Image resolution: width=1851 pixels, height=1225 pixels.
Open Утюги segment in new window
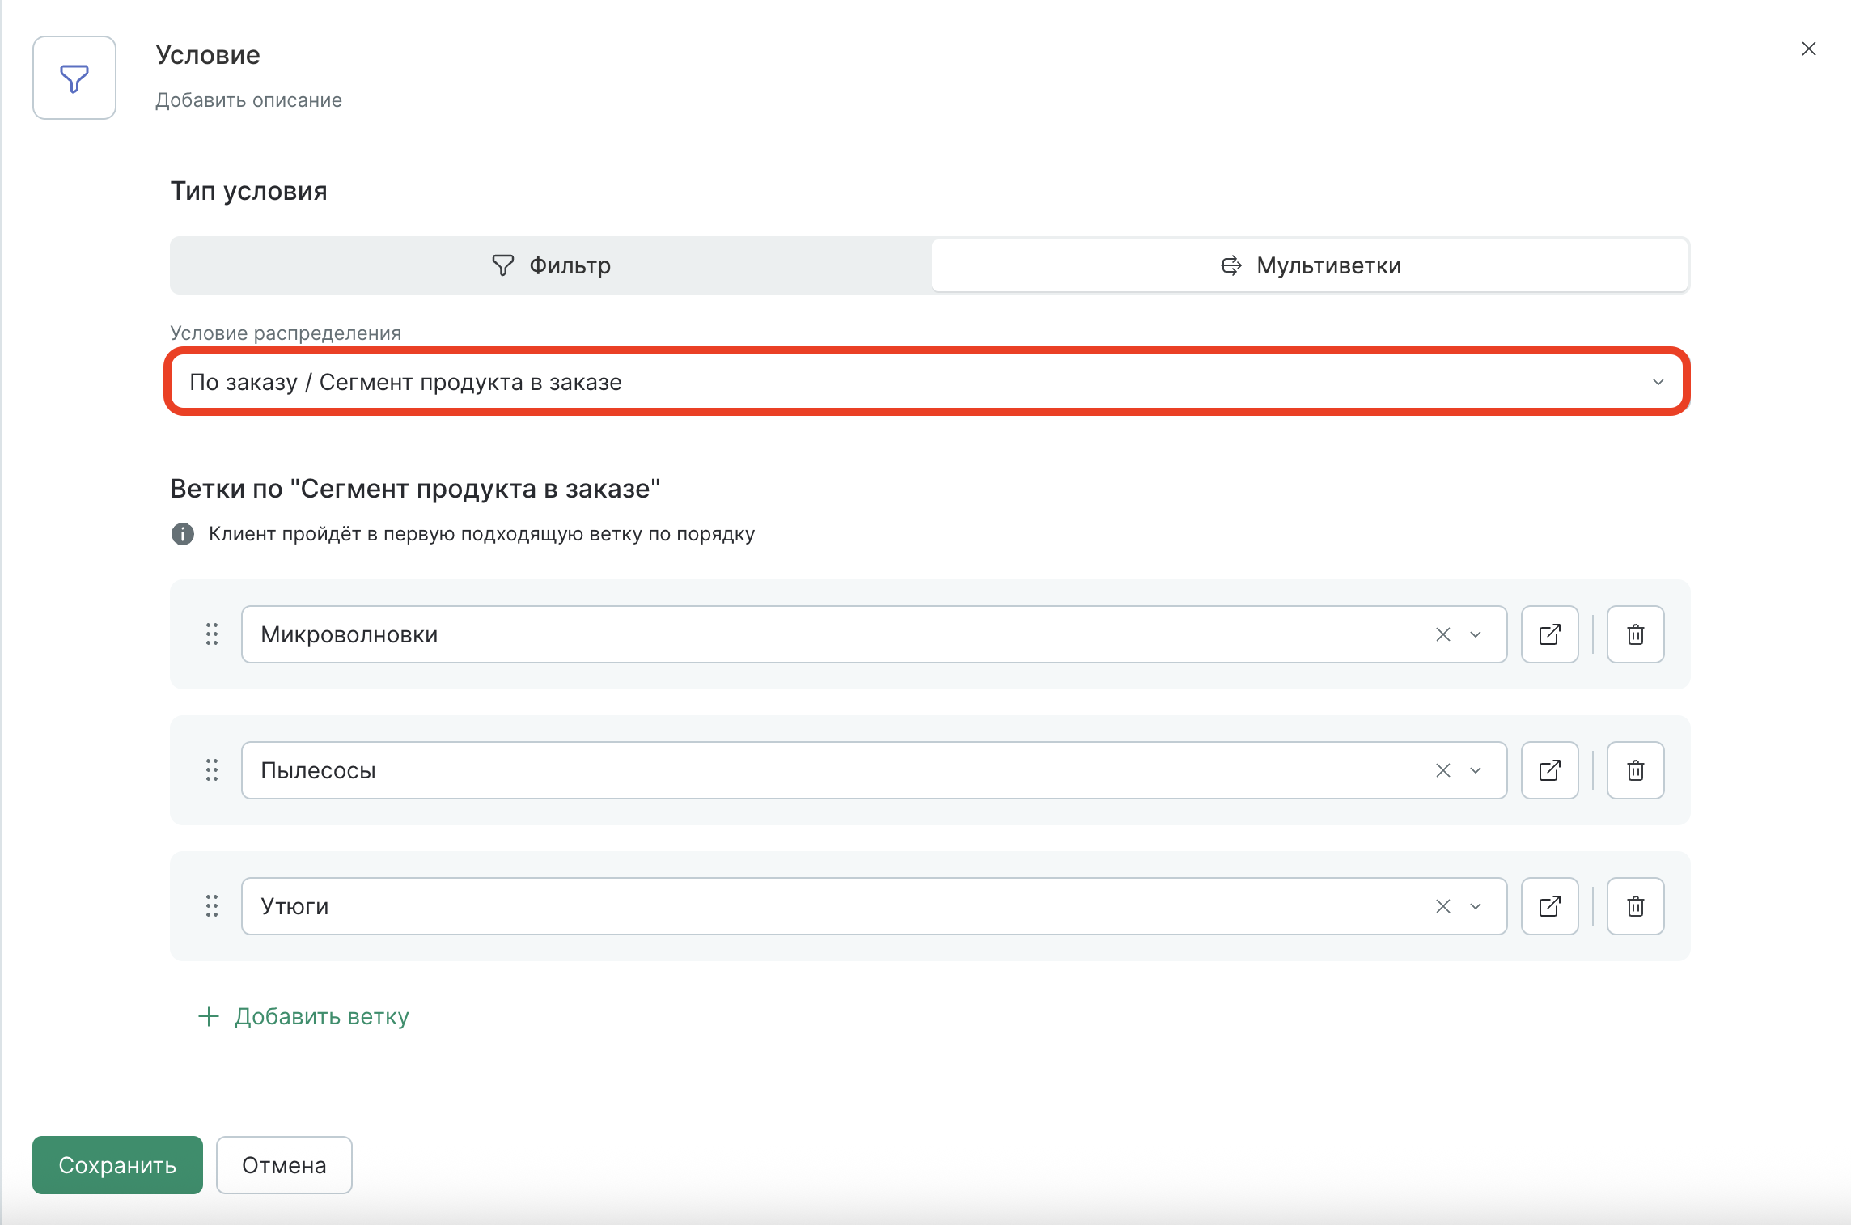[x=1550, y=906]
